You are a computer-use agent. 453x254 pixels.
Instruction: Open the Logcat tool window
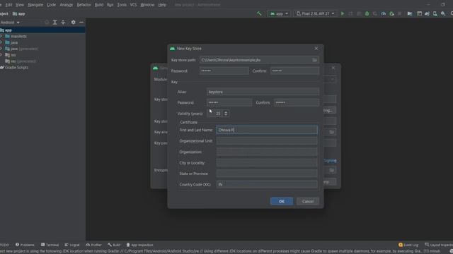(x=72, y=245)
